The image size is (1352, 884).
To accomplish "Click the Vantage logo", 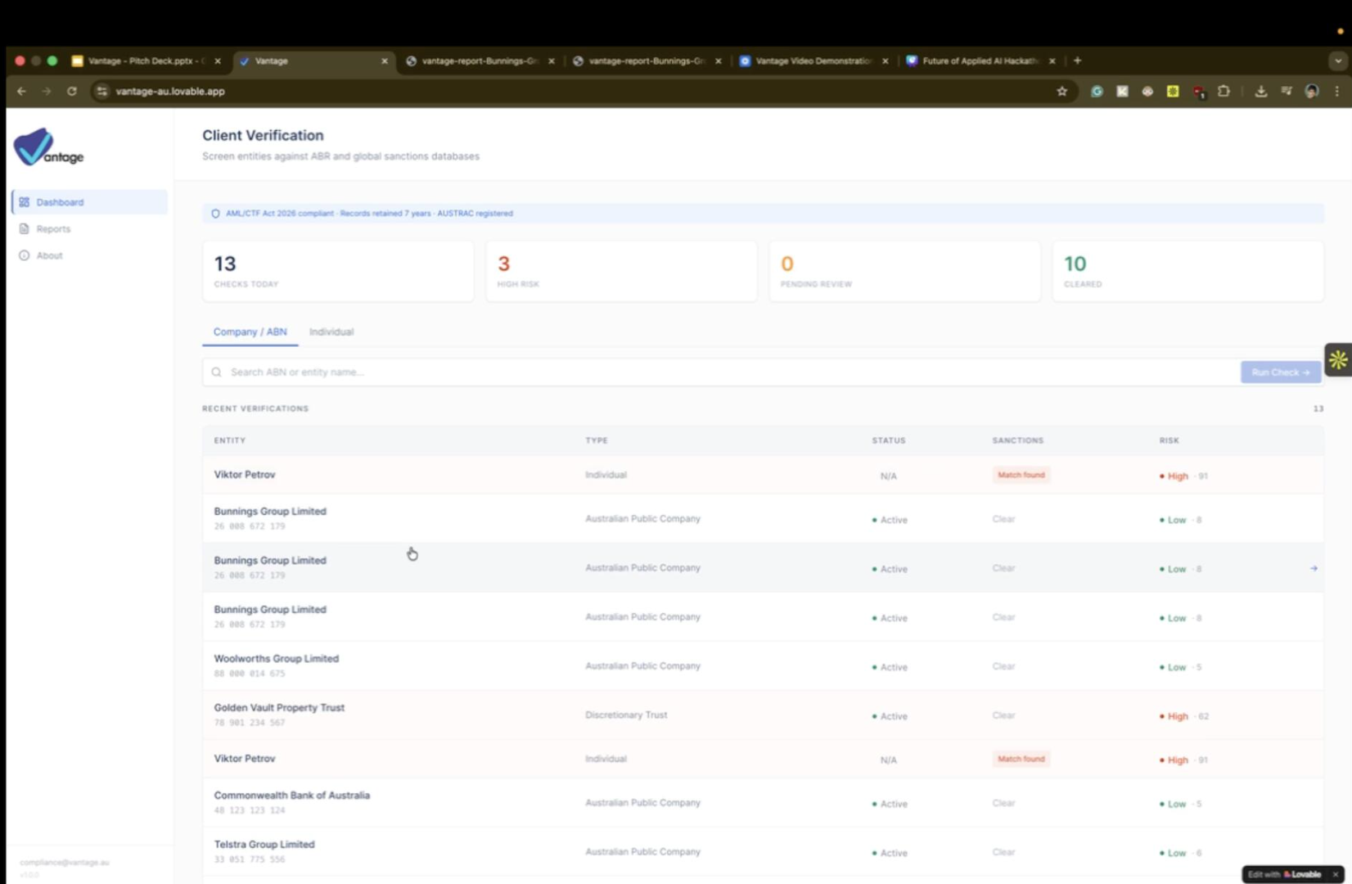I will 49,148.
